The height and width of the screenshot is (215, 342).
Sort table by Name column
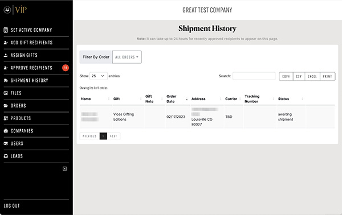pos(96,99)
